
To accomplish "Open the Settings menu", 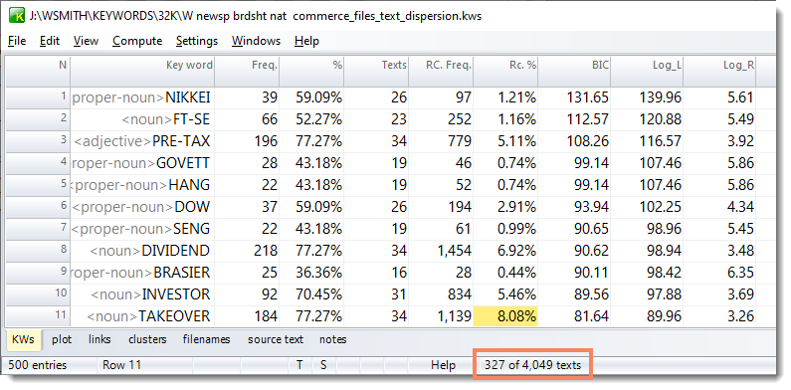I will pos(197,41).
